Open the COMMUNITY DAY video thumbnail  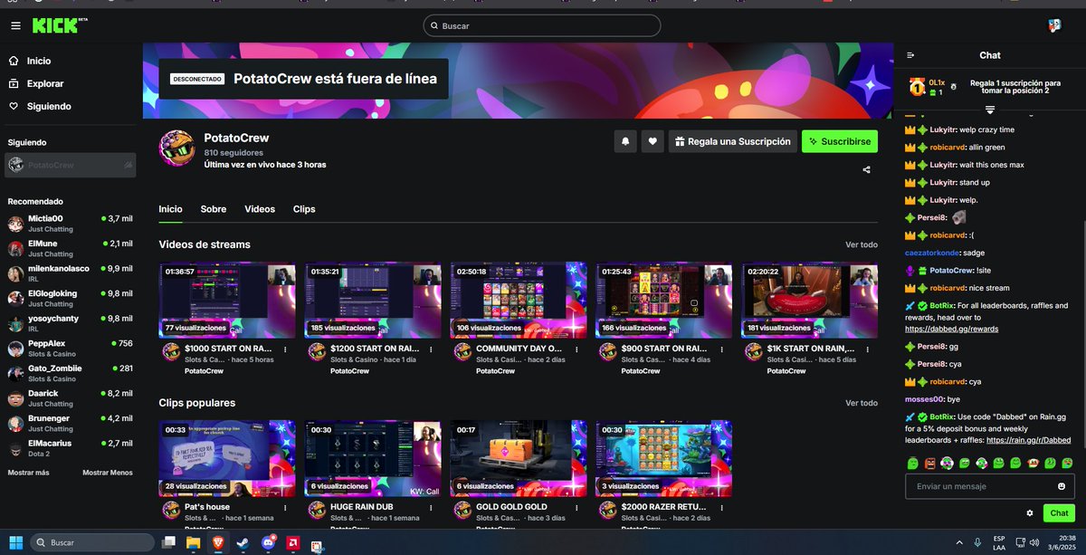coord(519,300)
